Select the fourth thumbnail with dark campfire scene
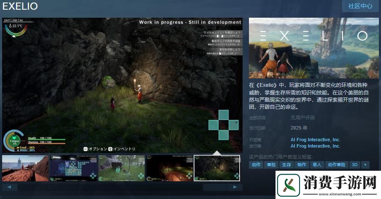 [170, 168]
